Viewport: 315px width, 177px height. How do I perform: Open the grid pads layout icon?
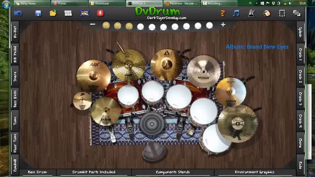click(68, 13)
